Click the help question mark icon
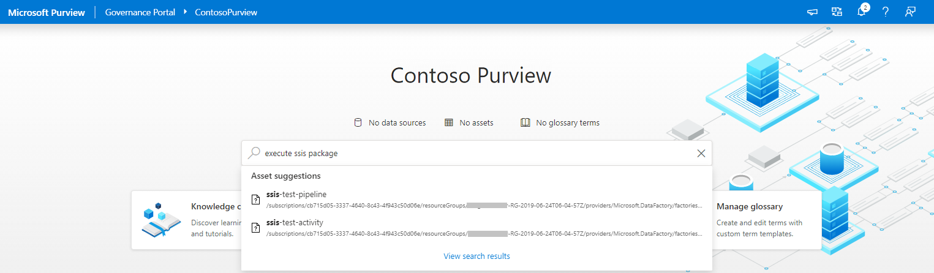This screenshot has width=934, height=273. (x=885, y=12)
